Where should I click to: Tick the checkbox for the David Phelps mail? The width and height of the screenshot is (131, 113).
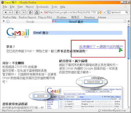[61, 107]
